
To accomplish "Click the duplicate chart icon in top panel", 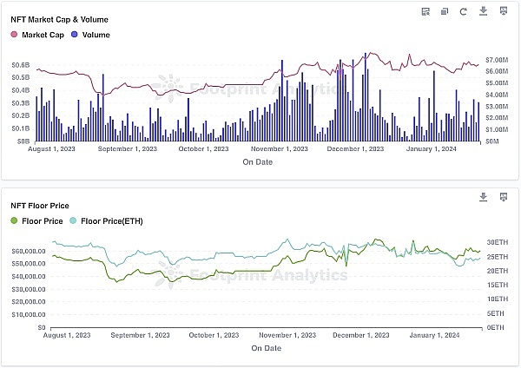I will [x=445, y=12].
